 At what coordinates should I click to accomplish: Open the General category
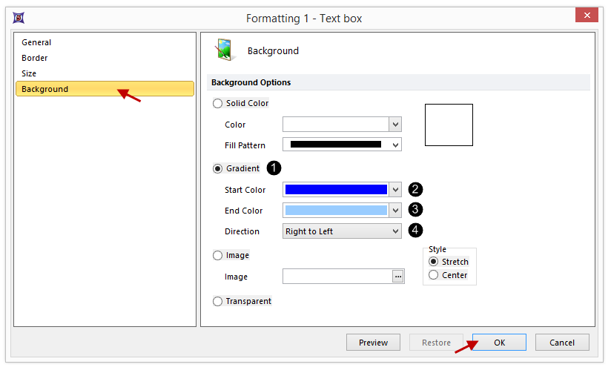pos(36,43)
